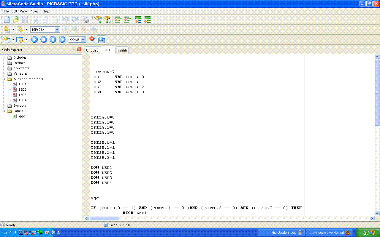Viewport: 380px width, 237px height.
Task: Click MicroCode Studio taskbar button
Action: pos(281,233)
